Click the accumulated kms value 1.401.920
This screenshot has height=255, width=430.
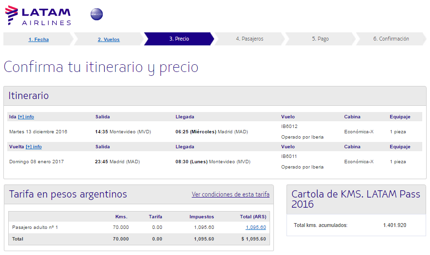click(395, 226)
